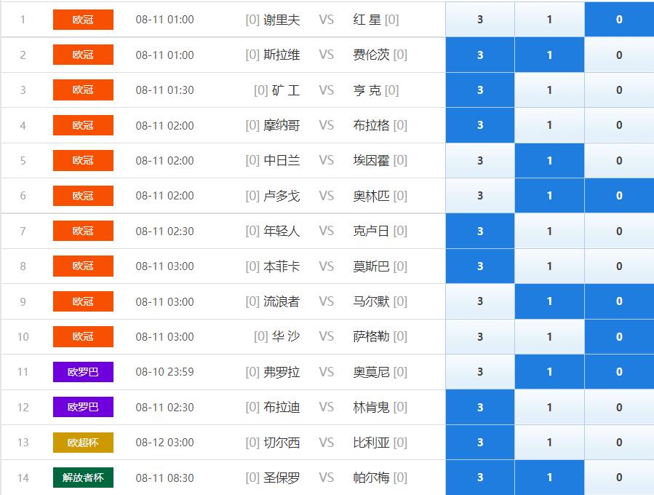Select option 3 for 弗罗拉 vs 奥莫尼
This screenshot has width=654, height=495.
click(480, 372)
